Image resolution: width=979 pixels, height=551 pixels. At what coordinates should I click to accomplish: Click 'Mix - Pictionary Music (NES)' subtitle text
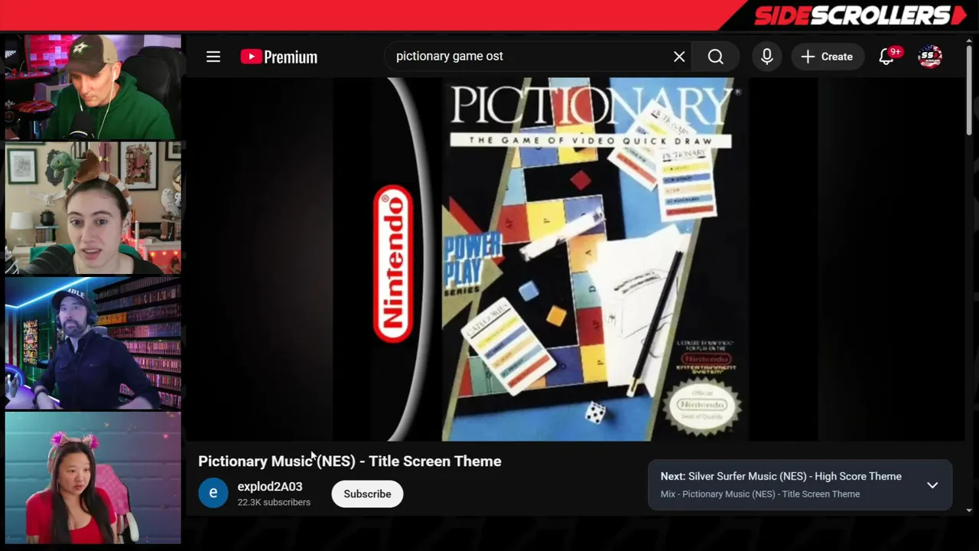point(760,494)
